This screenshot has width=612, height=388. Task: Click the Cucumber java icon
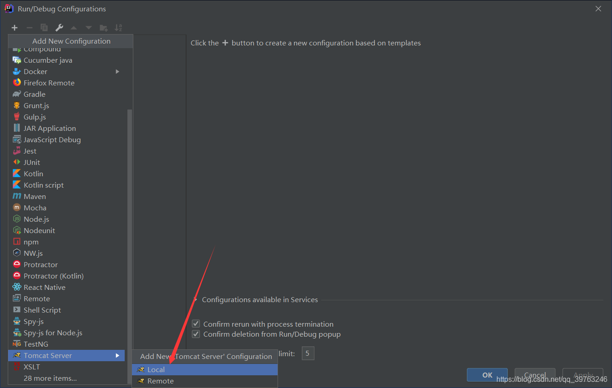17,60
